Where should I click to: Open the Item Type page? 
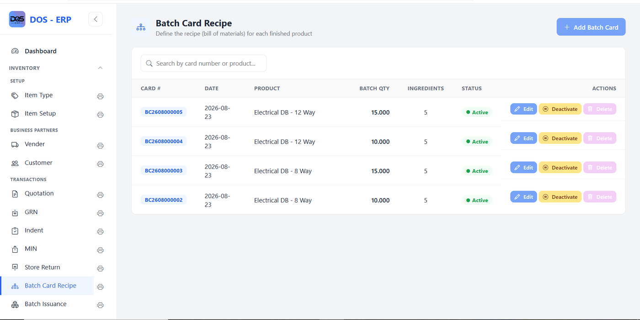coord(39,95)
